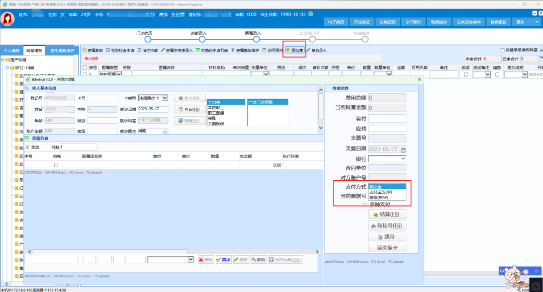Viewport: 543px width, 292px height.
Task: Click the 诊间预约 clipboard toolbar item
Action: [x=272, y=50]
